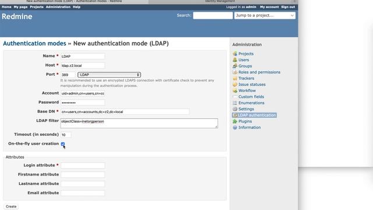Viewport: 373px width, 210px height.
Task: Click the Workflow icon in sidebar
Action: (x=235, y=90)
